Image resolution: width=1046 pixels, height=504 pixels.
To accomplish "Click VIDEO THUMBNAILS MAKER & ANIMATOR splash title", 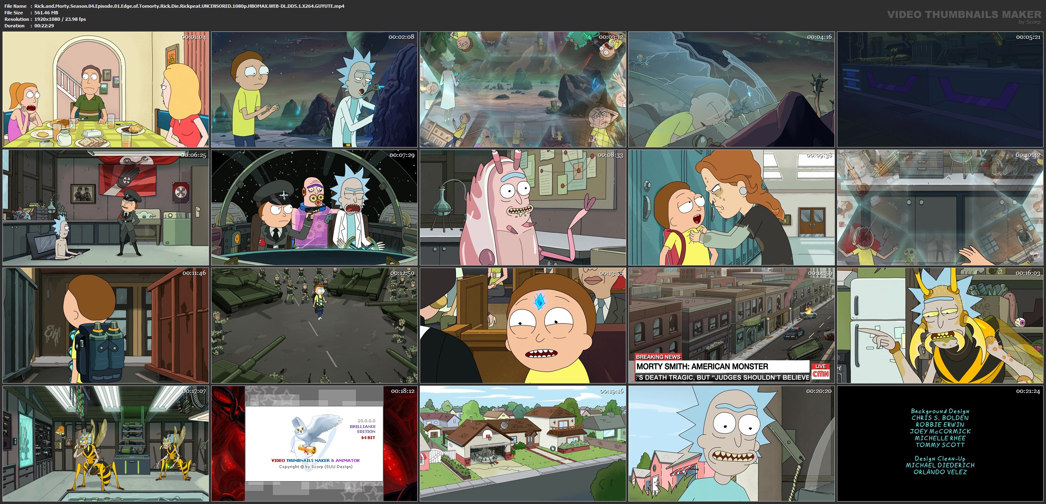I will point(315,460).
